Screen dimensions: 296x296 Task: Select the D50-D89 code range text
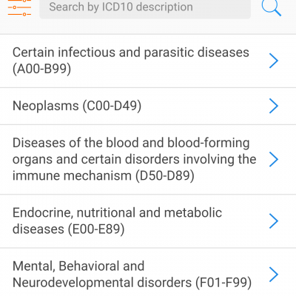[165, 176]
